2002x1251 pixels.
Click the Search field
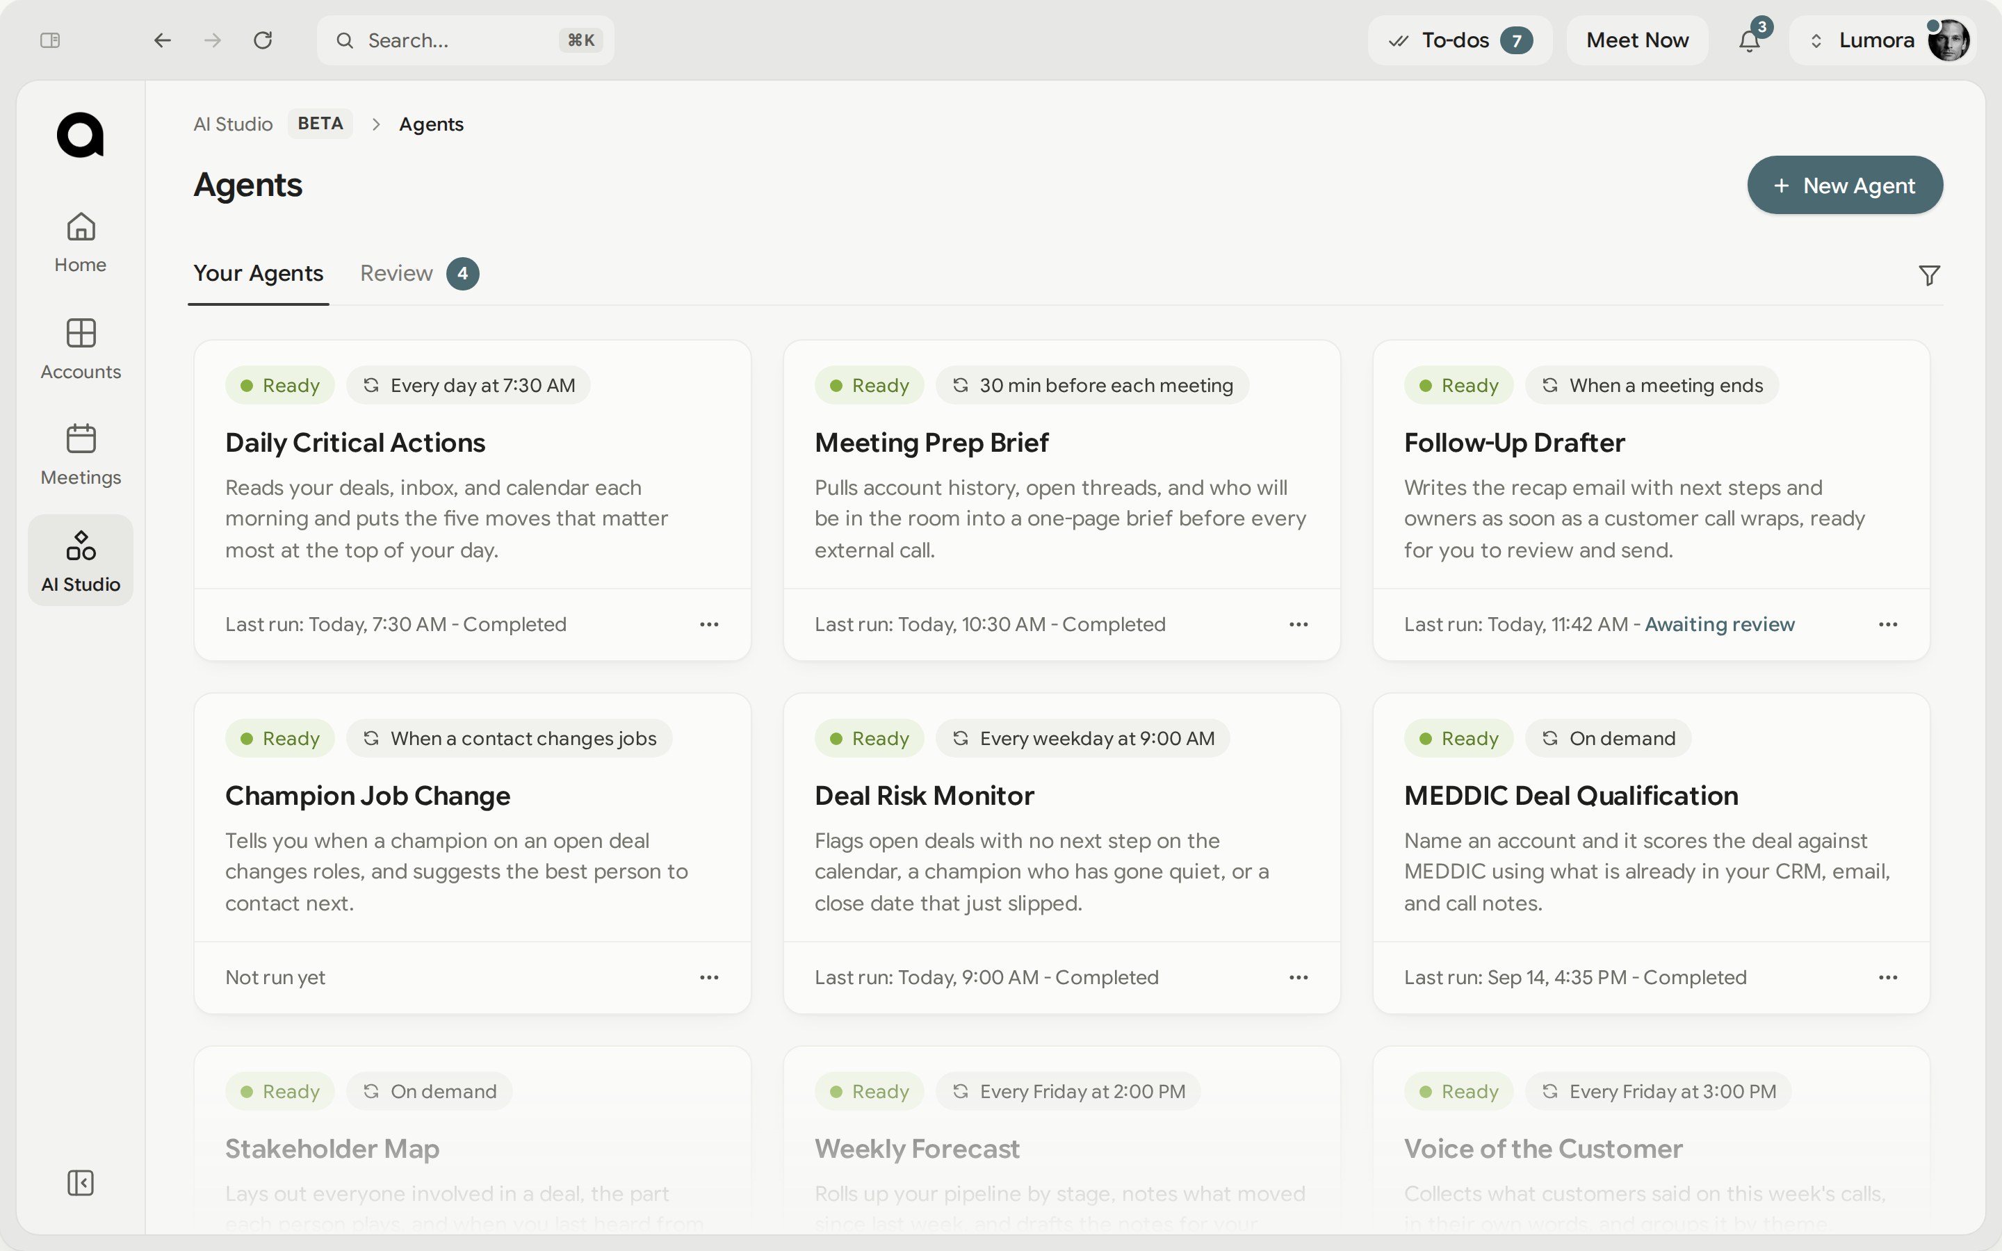coord(466,40)
